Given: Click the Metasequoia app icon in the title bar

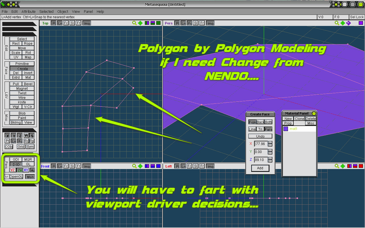Looking at the screenshot, I should (3, 4).
